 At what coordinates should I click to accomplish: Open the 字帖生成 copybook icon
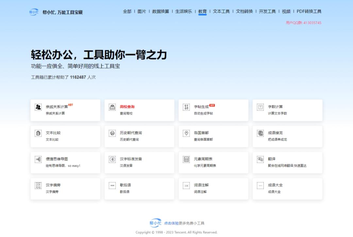pyautogui.click(x=186, y=107)
